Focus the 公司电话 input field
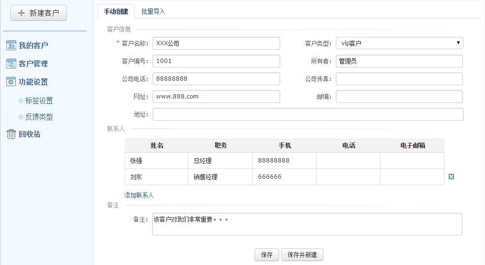Screen dimensions: 485x265 [216, 79]
